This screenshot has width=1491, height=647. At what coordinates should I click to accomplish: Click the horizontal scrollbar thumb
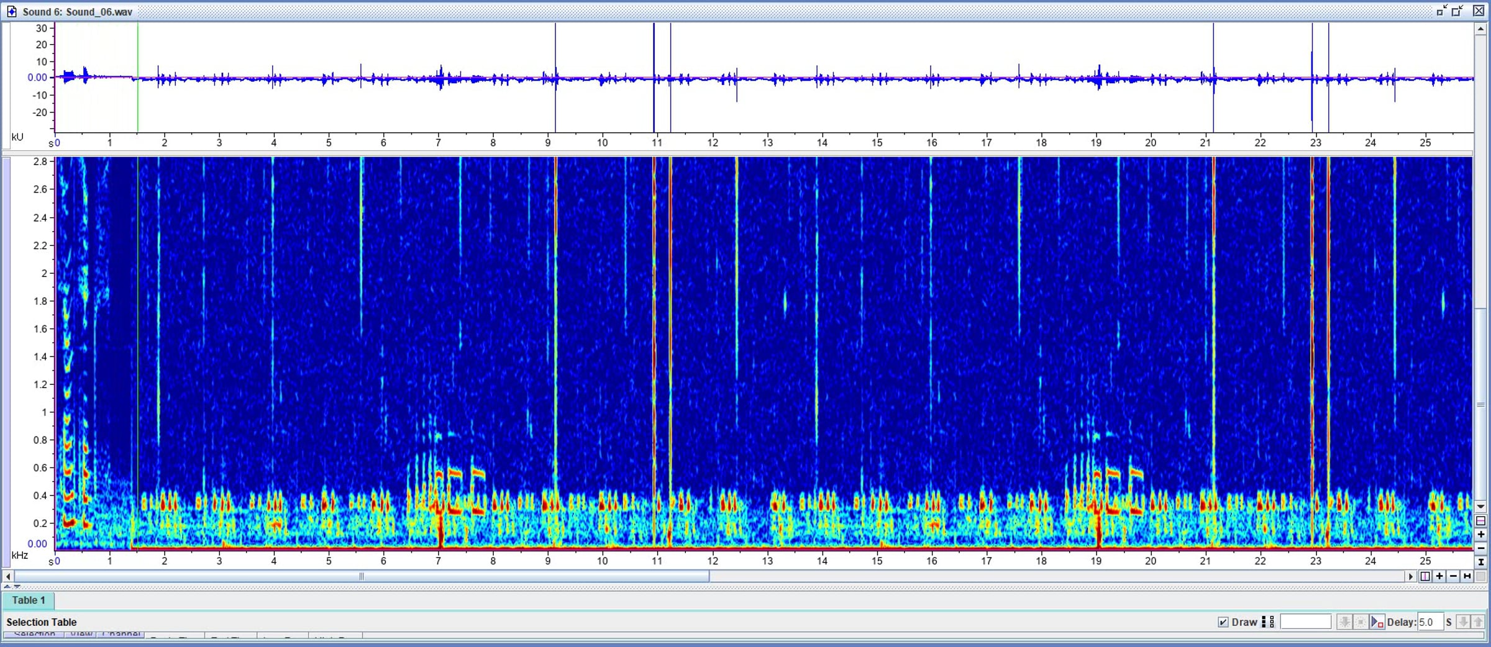point(362,576)
